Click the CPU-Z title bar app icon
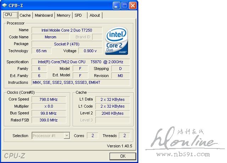 (5, 5)
